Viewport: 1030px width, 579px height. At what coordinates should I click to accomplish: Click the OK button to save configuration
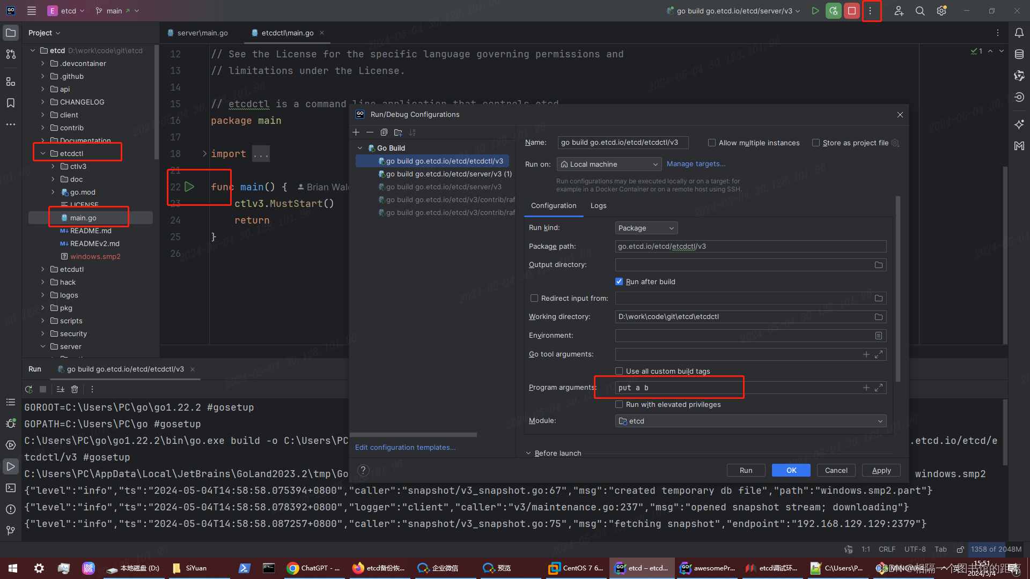click(791, 470)
